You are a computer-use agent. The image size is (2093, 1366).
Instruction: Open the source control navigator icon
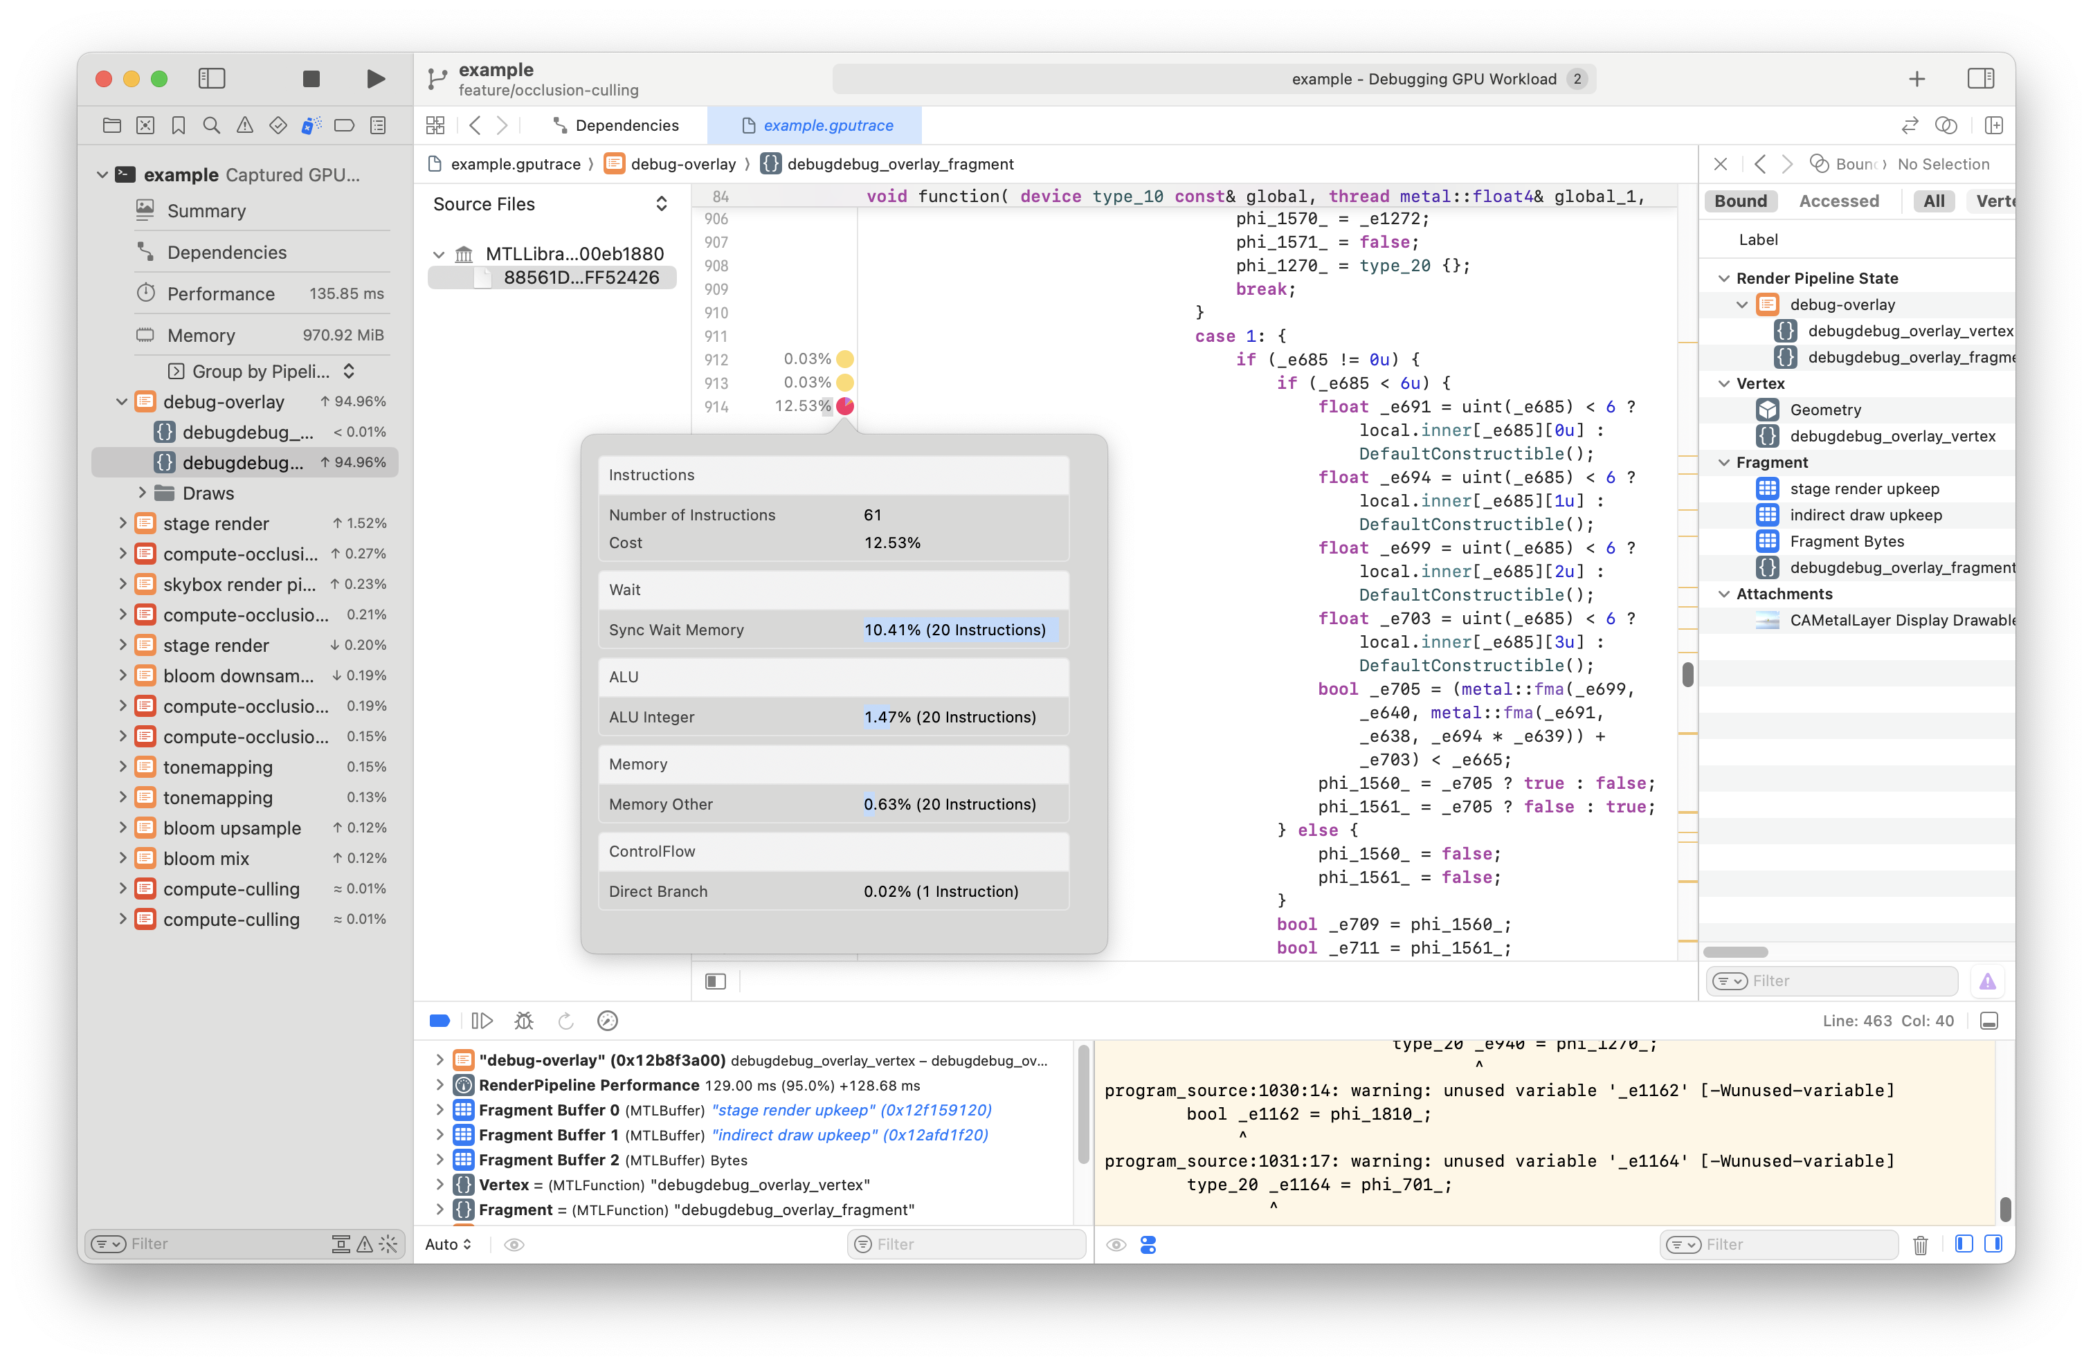click(x=145, y=126)
